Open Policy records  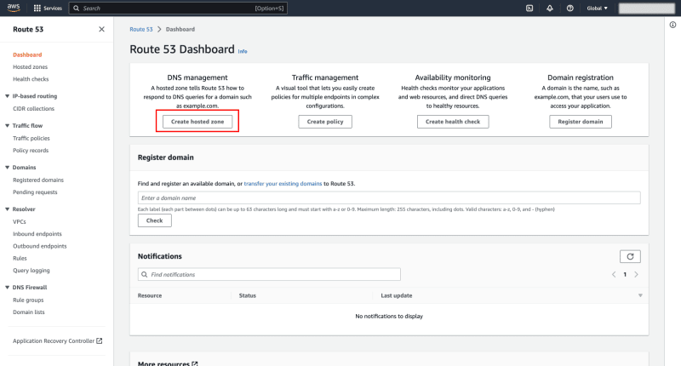[31, 150]
